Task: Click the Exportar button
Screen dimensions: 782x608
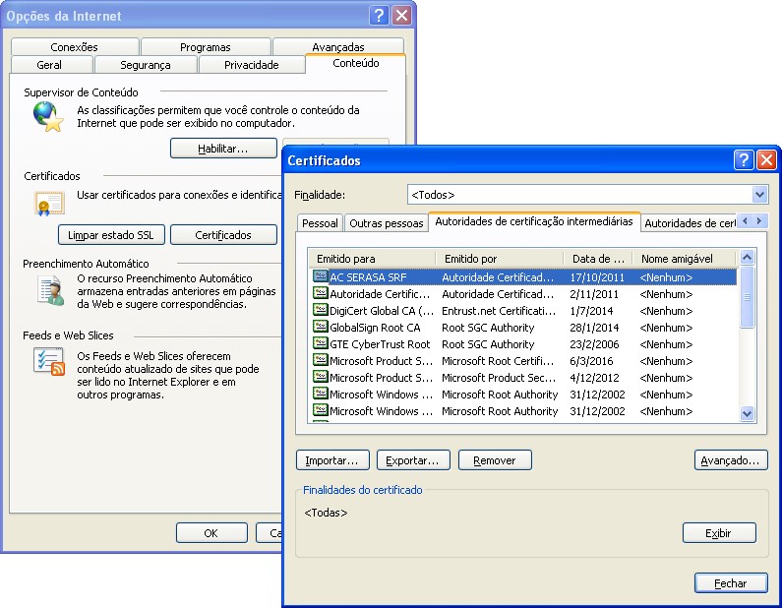Action: click(413, 460)
